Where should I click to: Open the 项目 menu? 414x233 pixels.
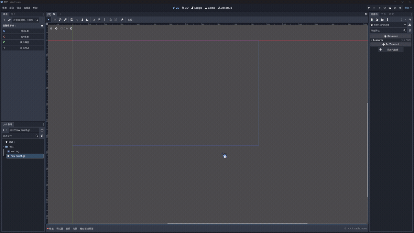12,8
